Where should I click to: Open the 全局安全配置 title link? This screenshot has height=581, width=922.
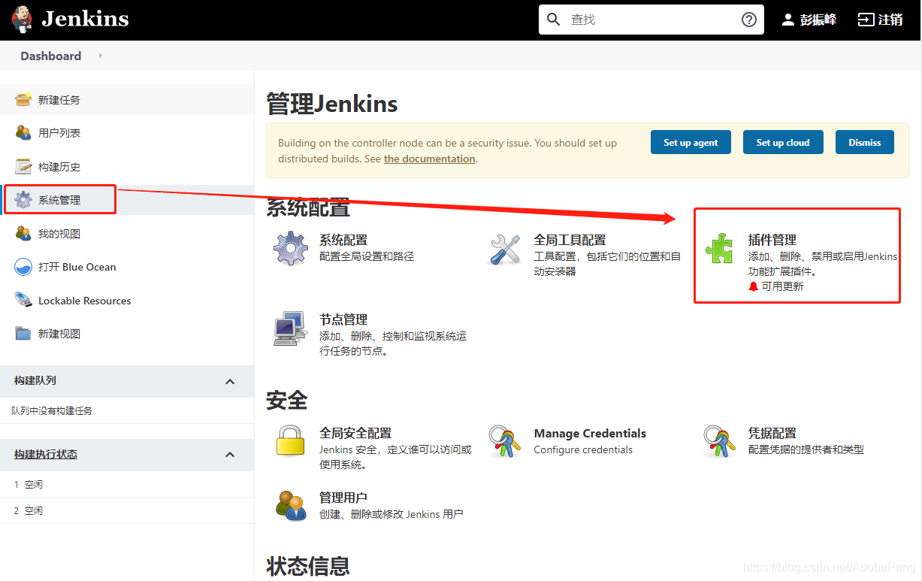(x=355, y=433)
